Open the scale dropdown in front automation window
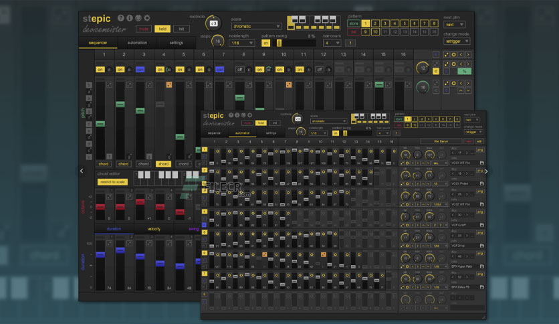The width and height of the screenshot is (559, 324). [x=329, y=121]
